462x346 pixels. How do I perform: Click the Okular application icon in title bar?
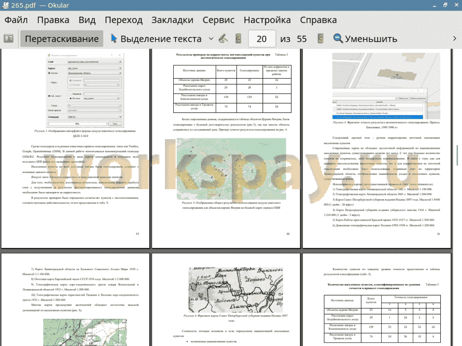(x=5, y=5)
